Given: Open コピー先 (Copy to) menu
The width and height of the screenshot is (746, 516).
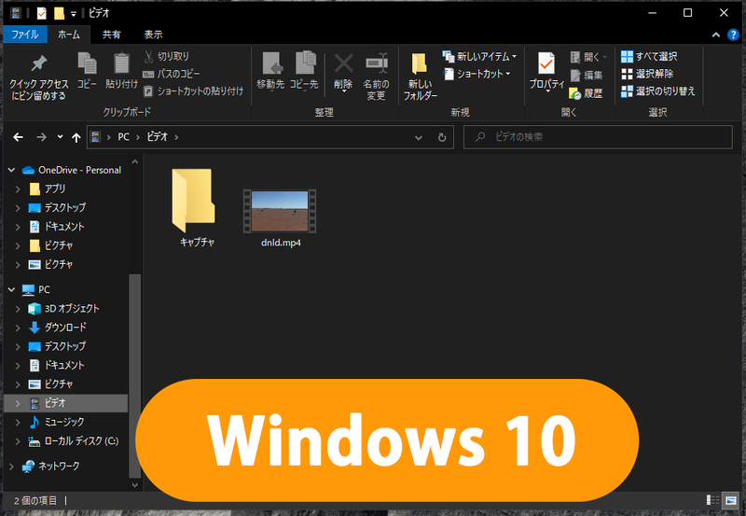Looking at the screenshot, I should [x=304, y=72].
